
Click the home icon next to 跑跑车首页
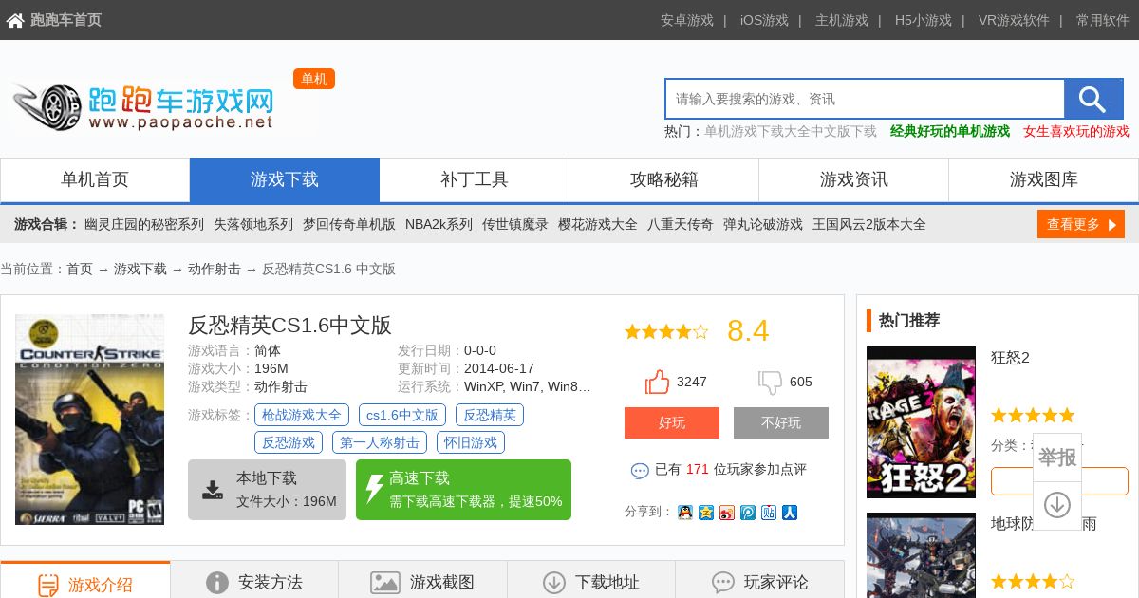click(15, 20)
